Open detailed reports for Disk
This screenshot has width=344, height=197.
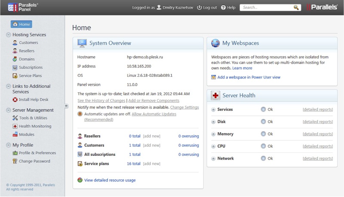pyautogui.click(x=317, y=122)
